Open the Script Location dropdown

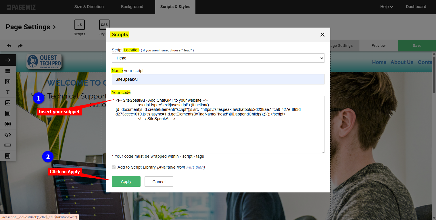[218, 58]
